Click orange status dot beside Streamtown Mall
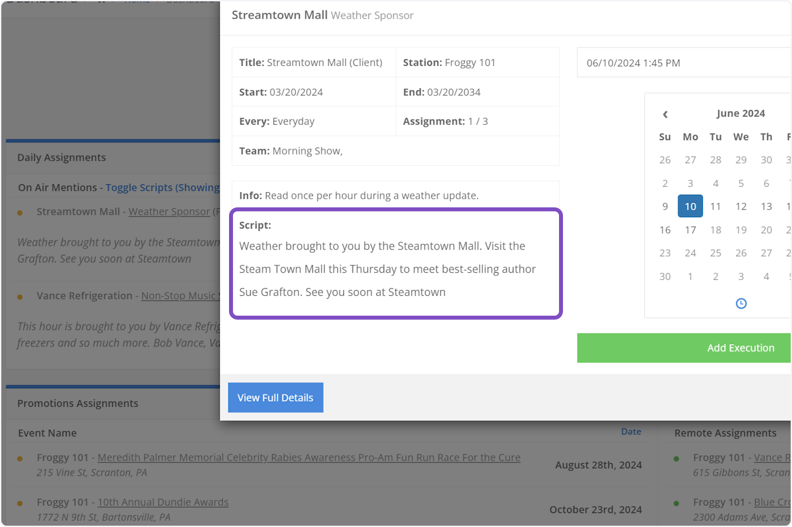The image size is (792, 527). [x=20, y=213]
